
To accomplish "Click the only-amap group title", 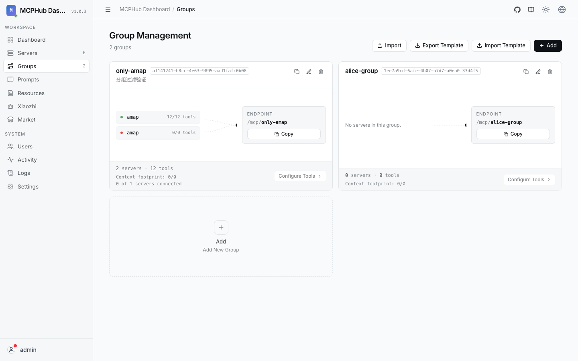I will pos(131,71).
